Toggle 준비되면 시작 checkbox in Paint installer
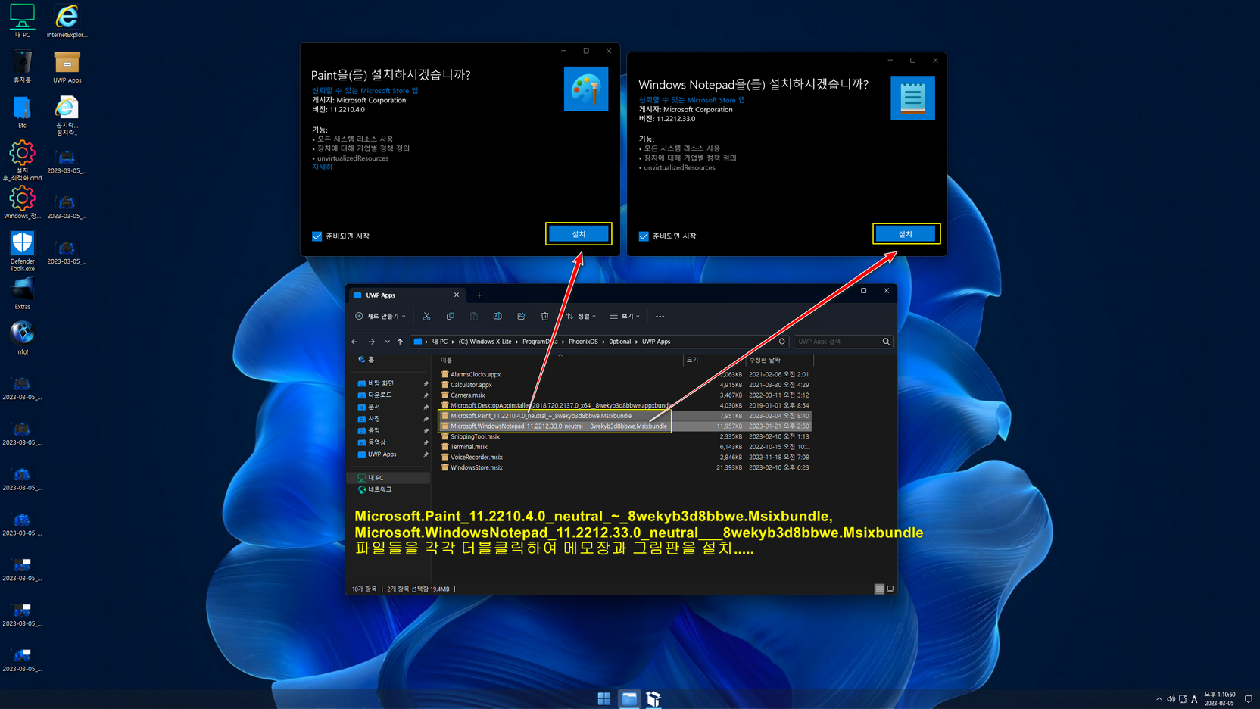 (x=317, y=236)
